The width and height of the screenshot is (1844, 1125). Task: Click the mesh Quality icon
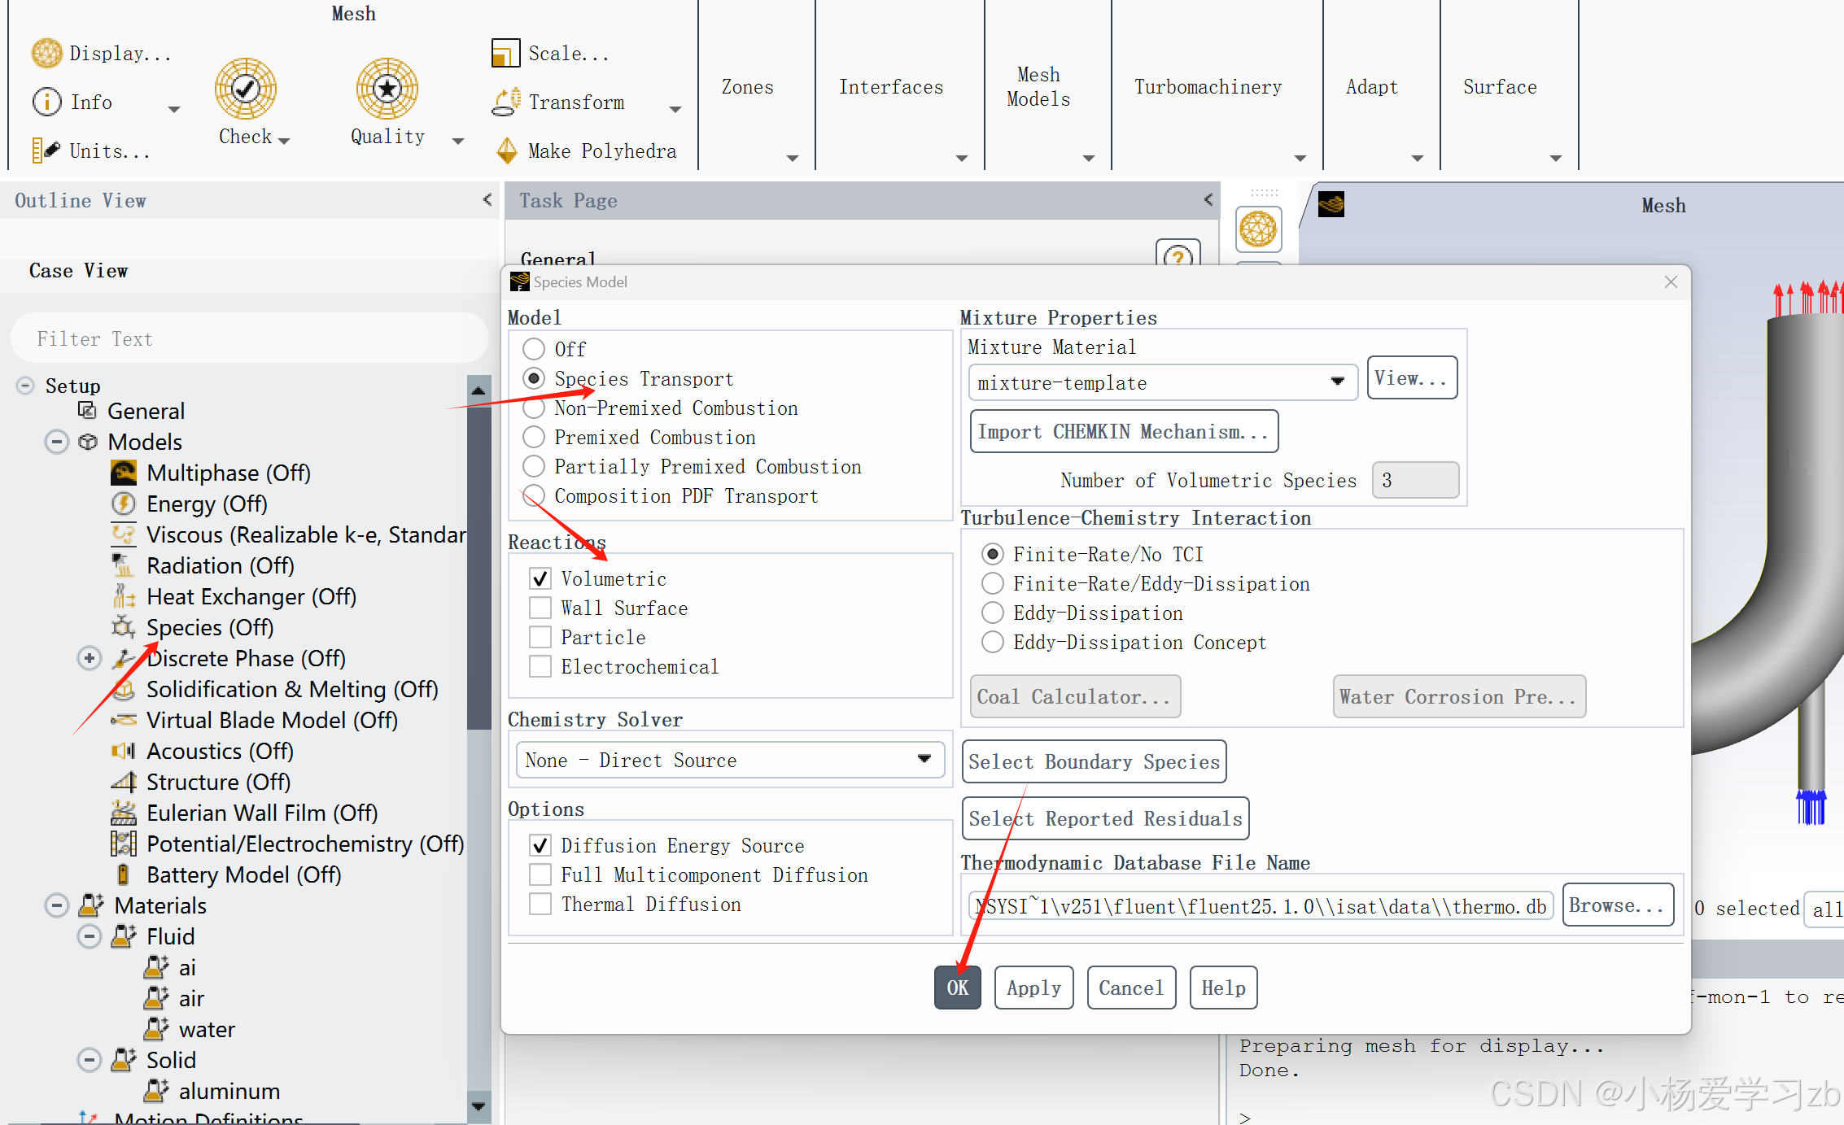coord(387,89)
